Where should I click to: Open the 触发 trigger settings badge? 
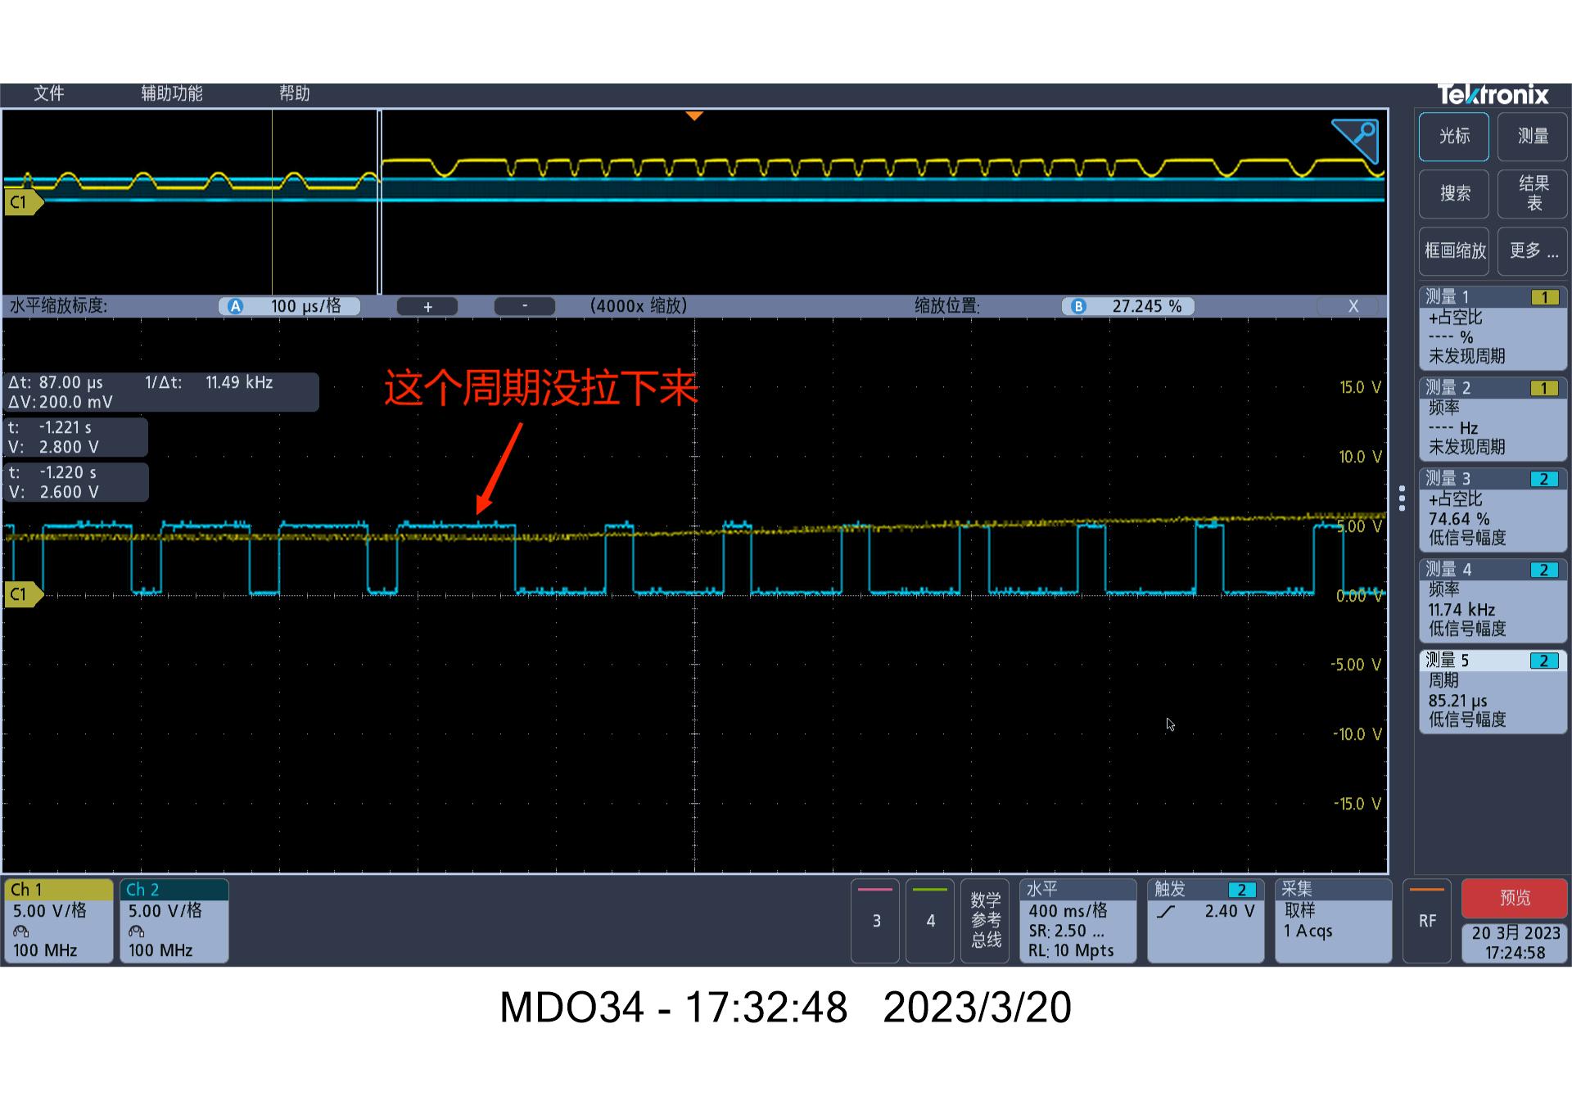pyautogui.click(x=1205, y=920)
